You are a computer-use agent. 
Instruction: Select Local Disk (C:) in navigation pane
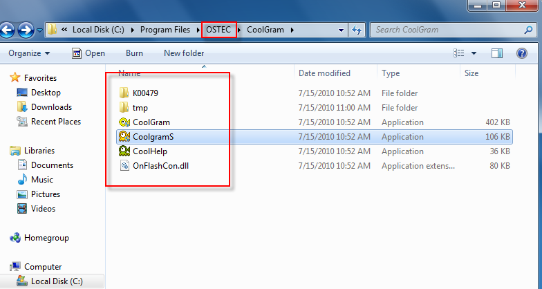click(x=57, y=281)
